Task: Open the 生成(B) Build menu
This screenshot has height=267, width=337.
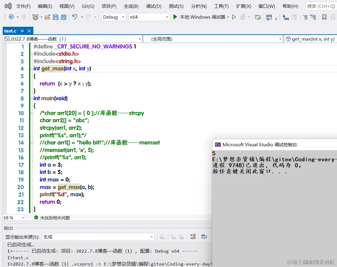Action: point(131,6)
